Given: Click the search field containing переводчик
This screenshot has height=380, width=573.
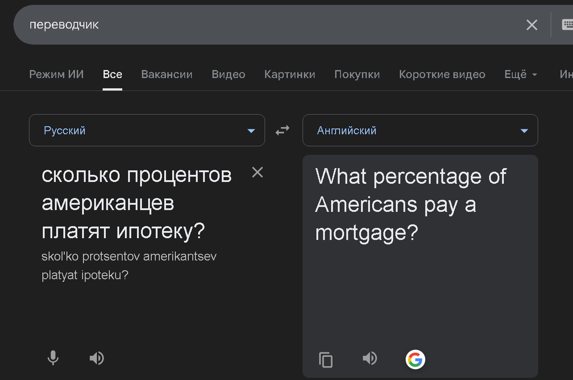Looking at the screenshot, I should pos(268,25).
